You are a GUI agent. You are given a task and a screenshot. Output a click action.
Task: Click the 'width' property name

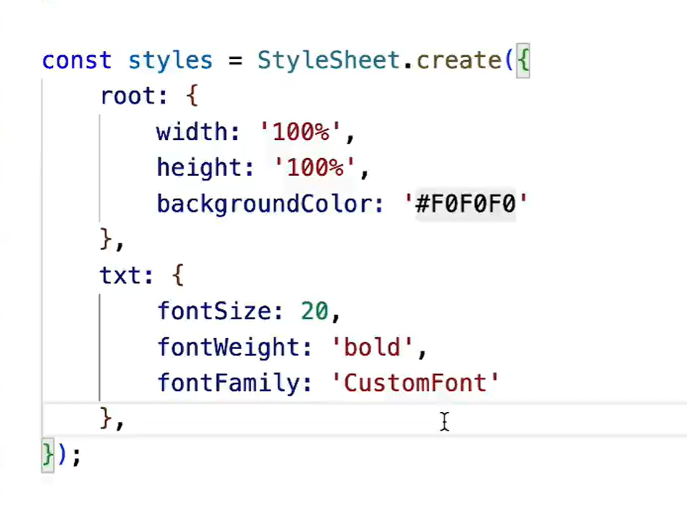click(192, 131)
